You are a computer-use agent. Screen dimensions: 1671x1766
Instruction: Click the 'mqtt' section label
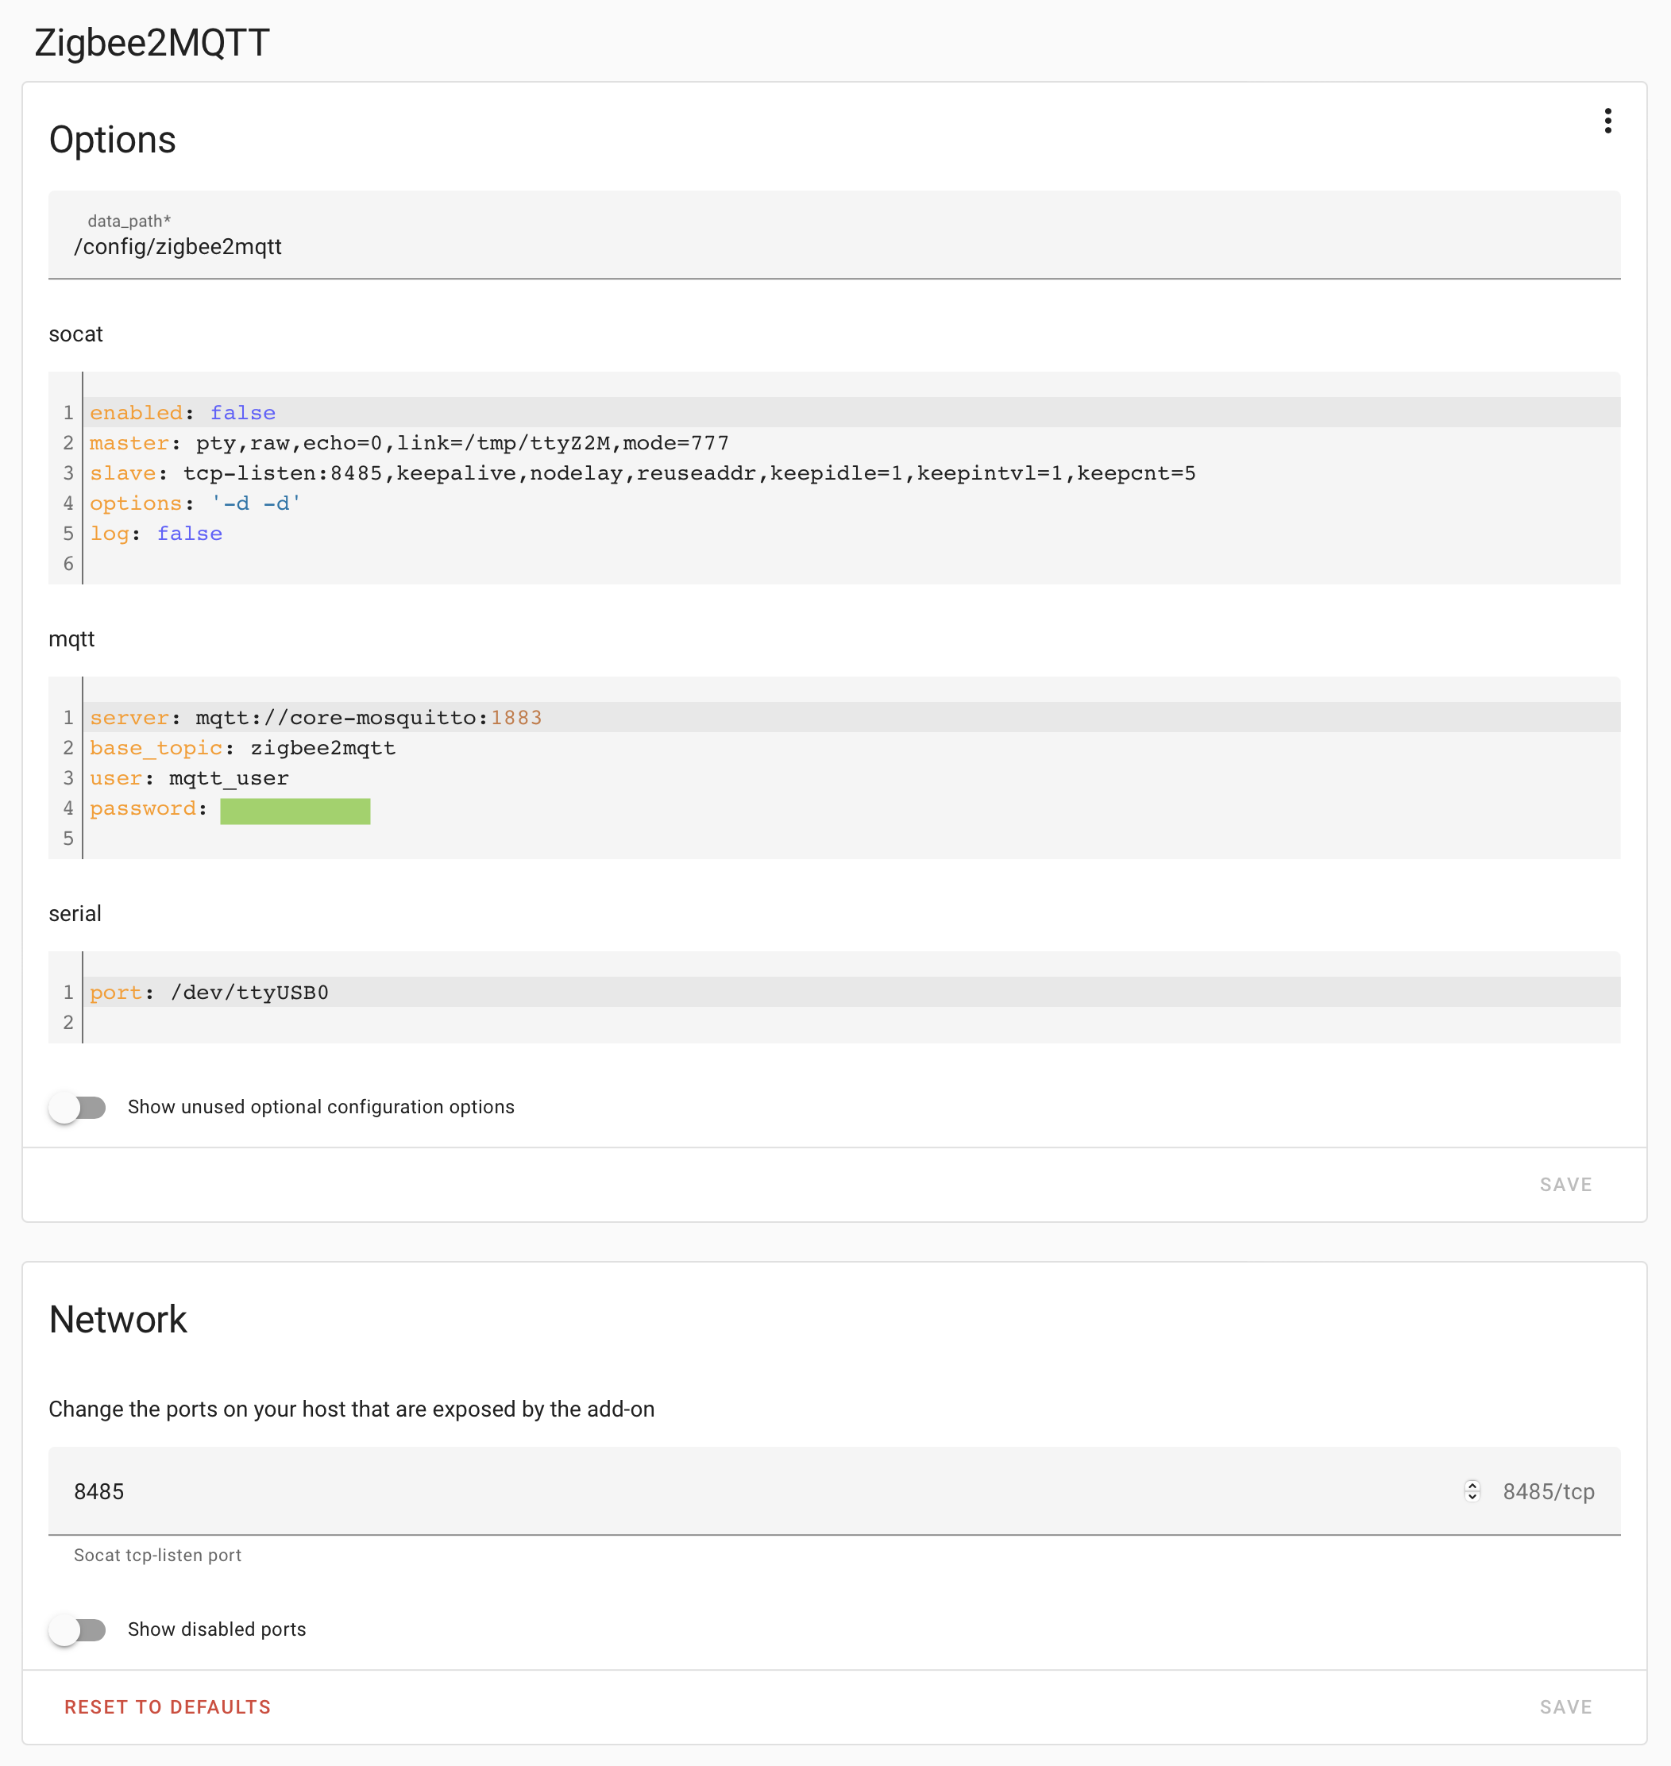[71, 639]
